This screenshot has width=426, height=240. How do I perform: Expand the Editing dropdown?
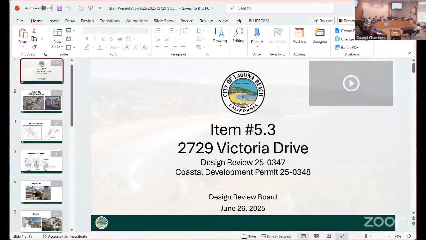pyautogui.click(x=238, y=46)
